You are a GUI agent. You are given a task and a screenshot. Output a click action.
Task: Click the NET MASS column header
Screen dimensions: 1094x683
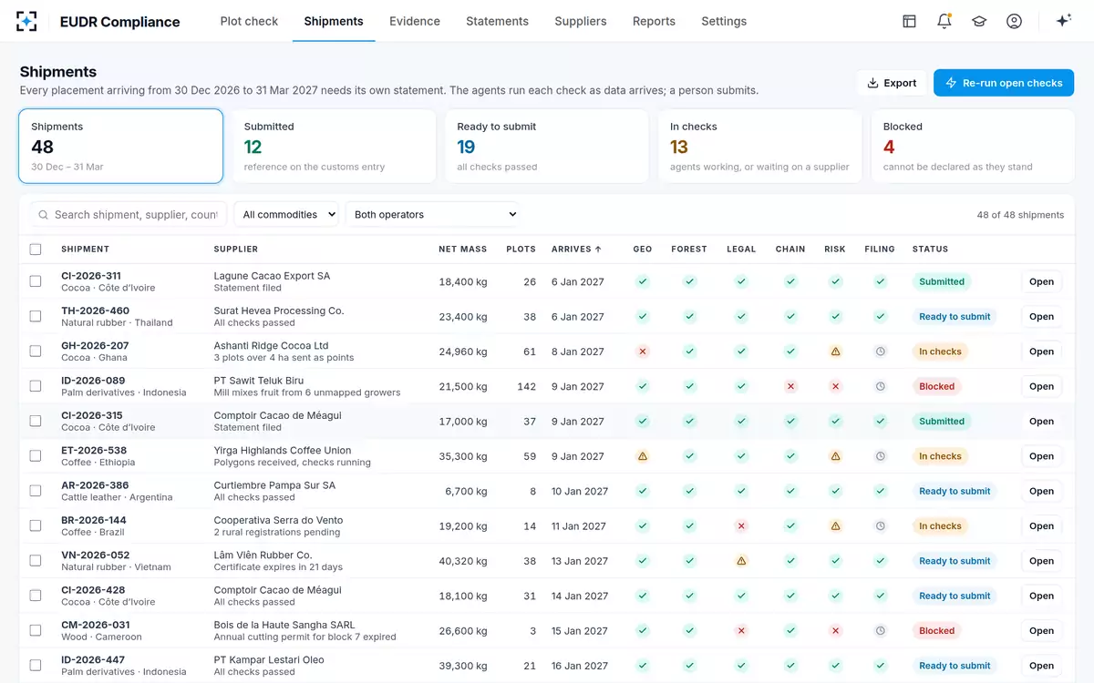point(462,249)
